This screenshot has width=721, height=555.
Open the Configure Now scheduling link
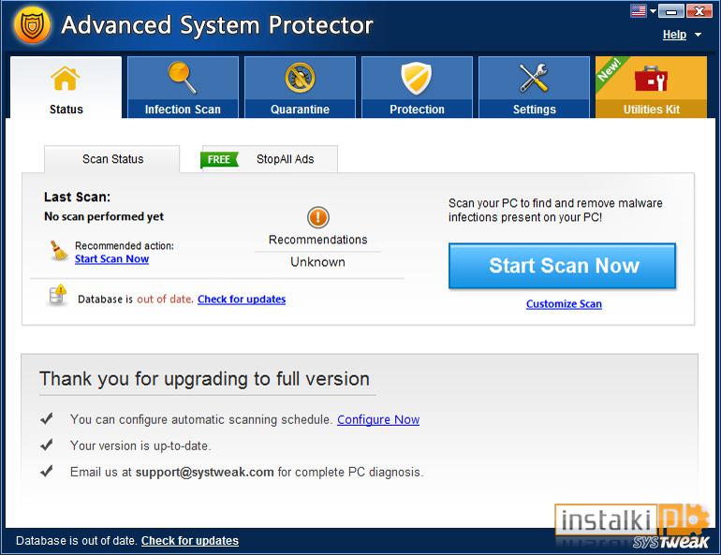(x=378, y=419)
